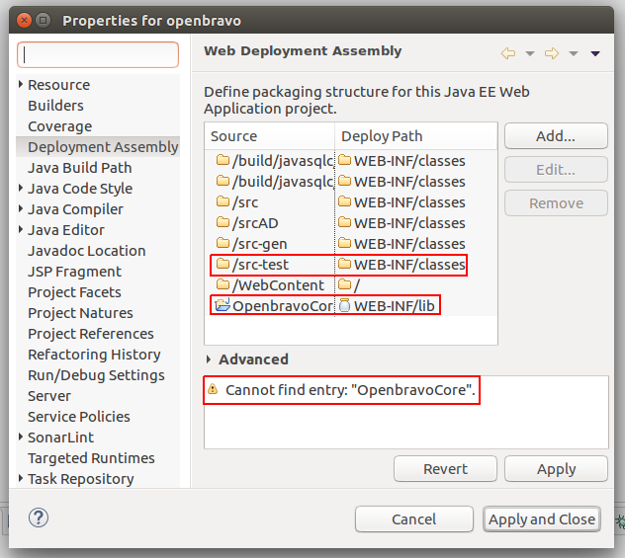
Task: Click the help question mark icon
Action: [x=39, y=518]
